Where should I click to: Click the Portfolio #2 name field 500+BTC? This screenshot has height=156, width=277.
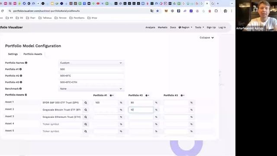tap(91, 76)
